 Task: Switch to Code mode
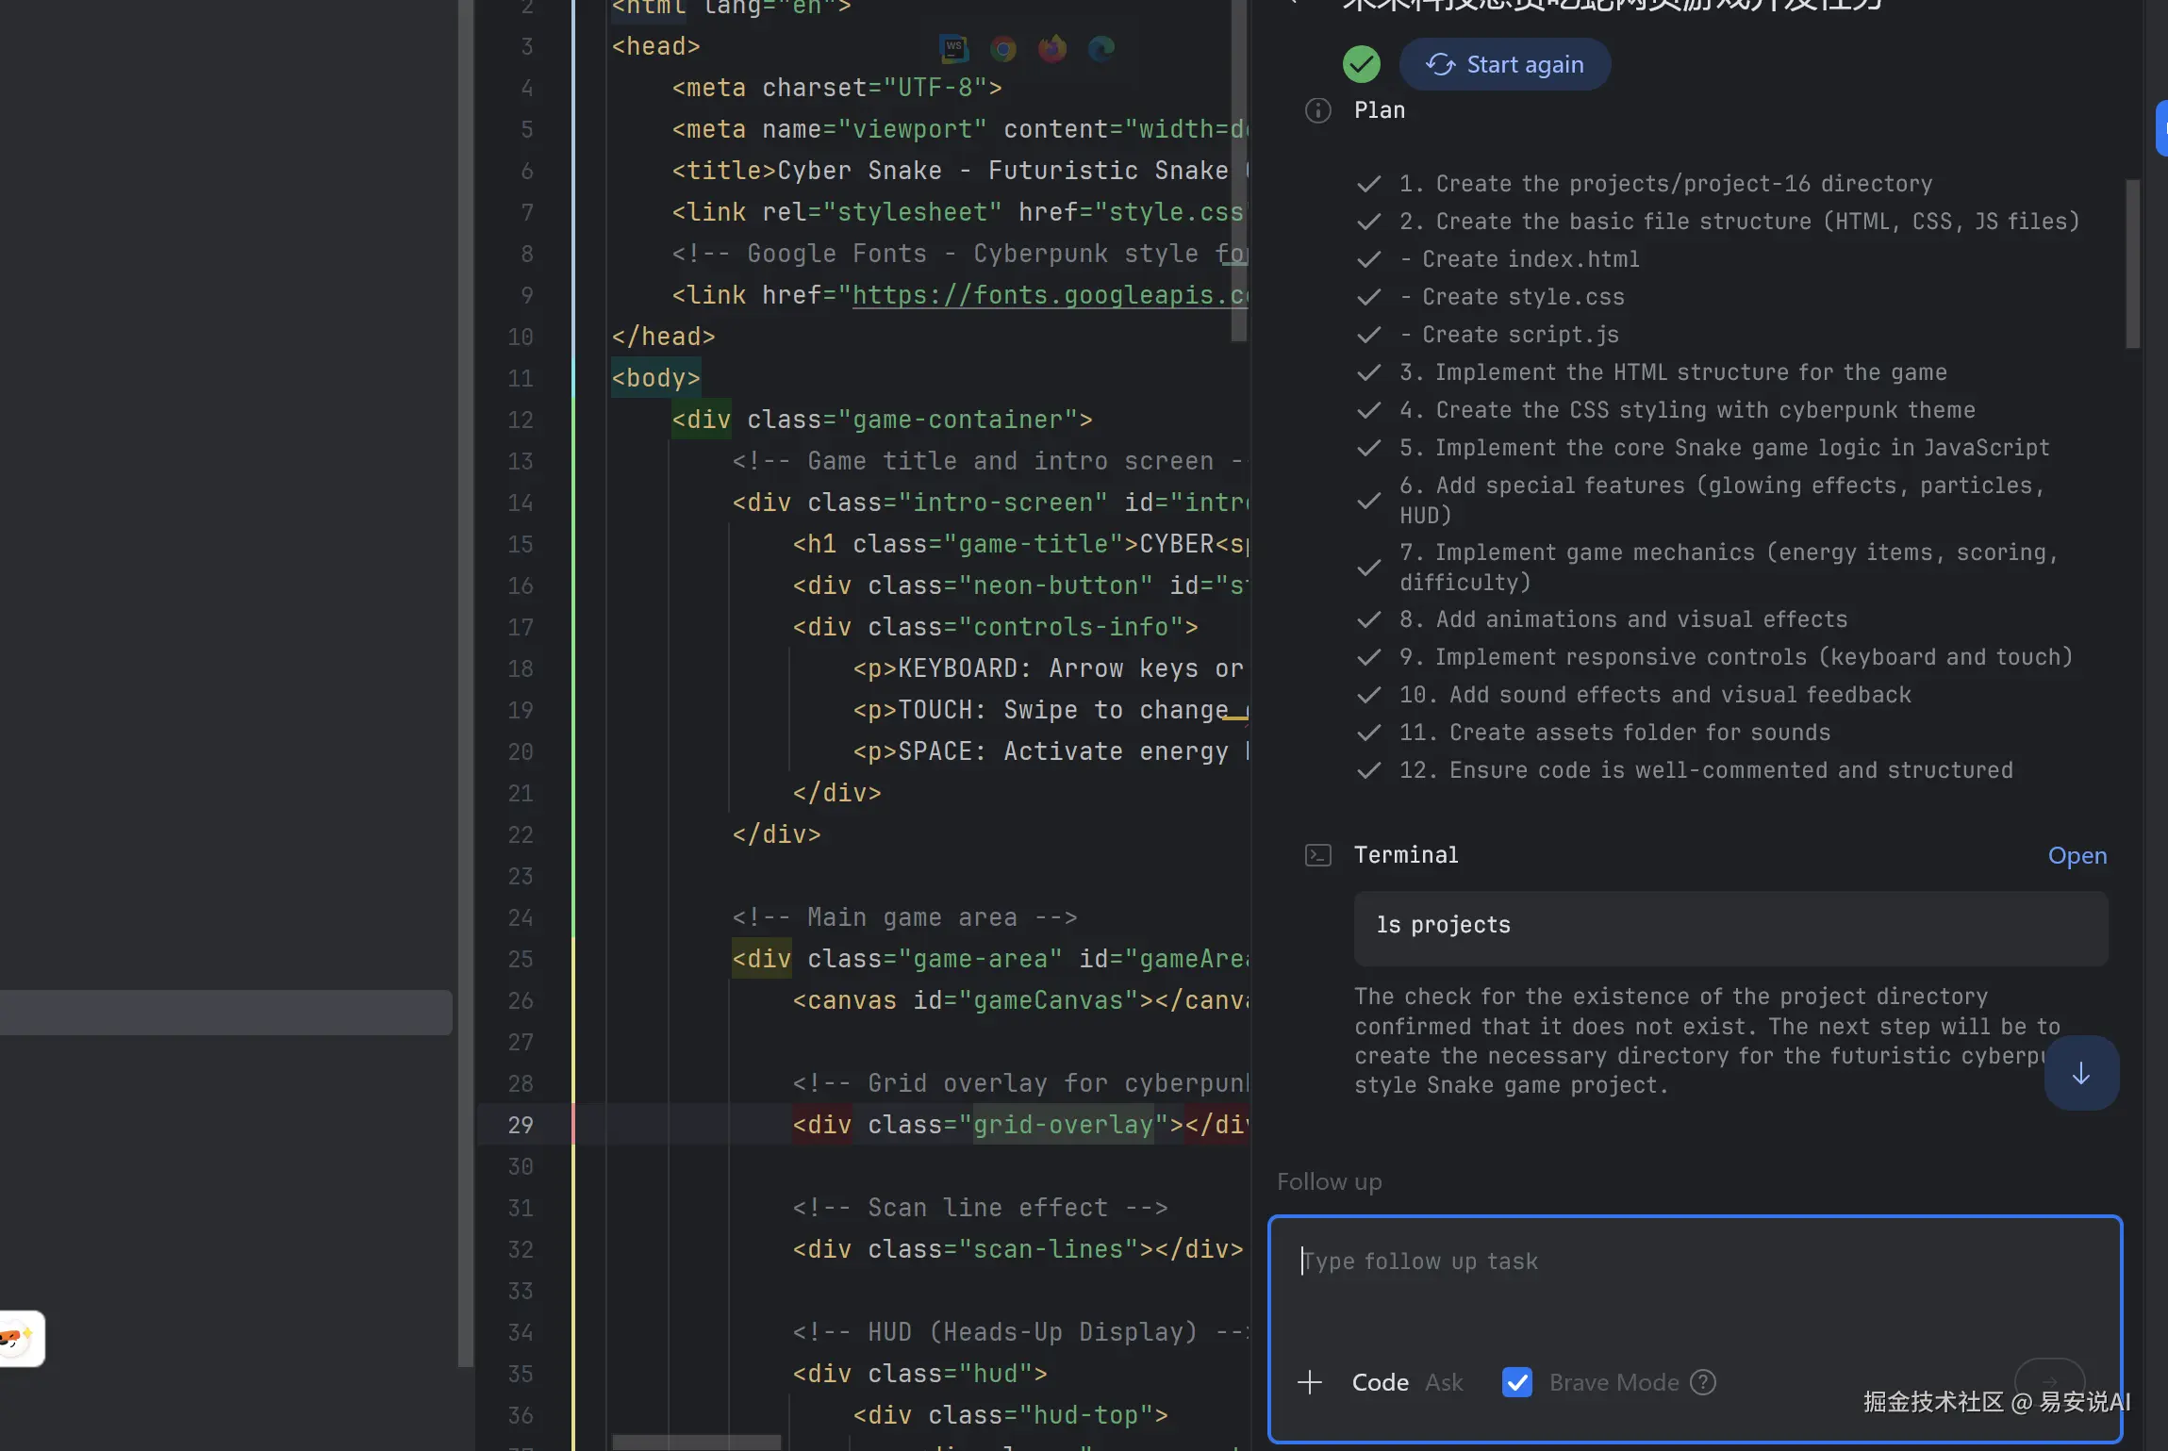[x=1380, y=1382]
